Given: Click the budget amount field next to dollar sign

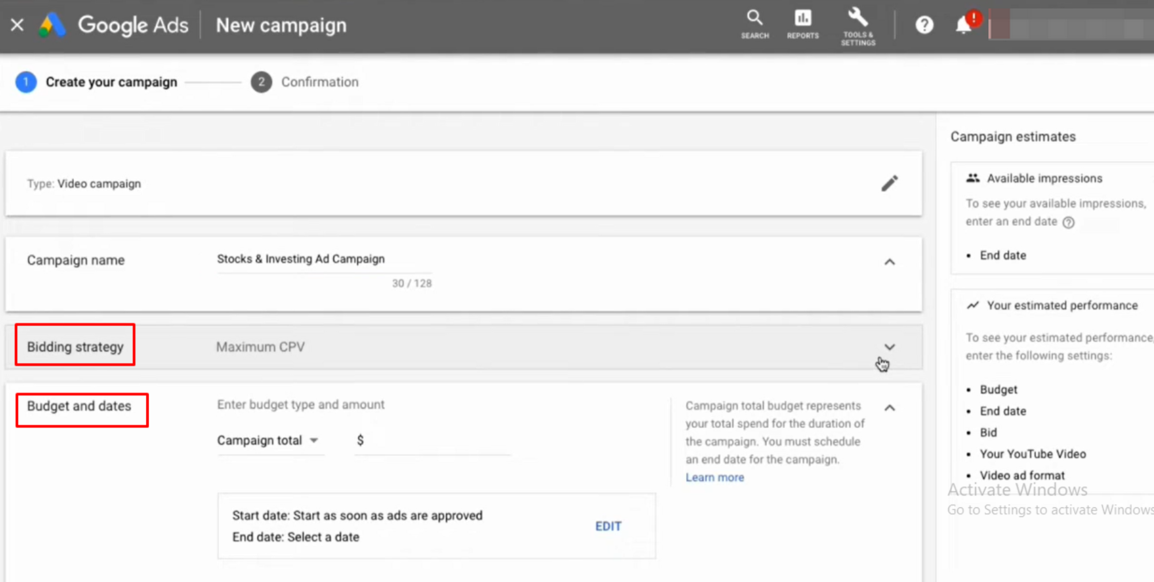Looking at the screenshot, I should [x=432, y=440].
